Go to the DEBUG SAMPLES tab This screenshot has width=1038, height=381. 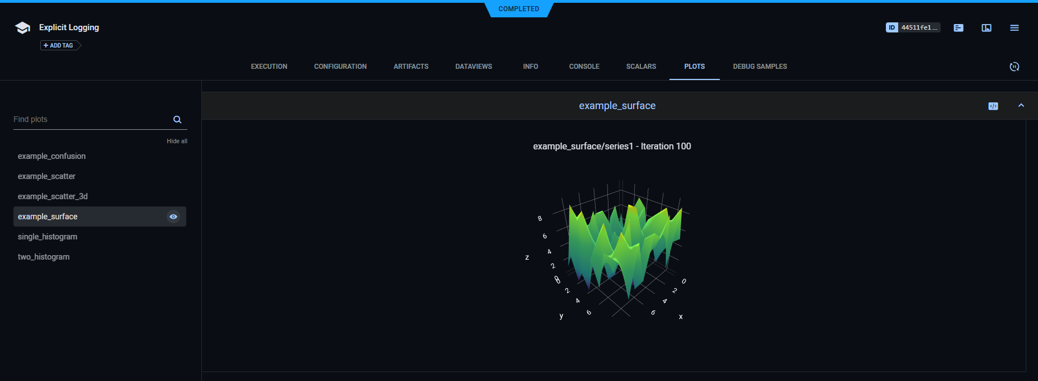(759, 67)
